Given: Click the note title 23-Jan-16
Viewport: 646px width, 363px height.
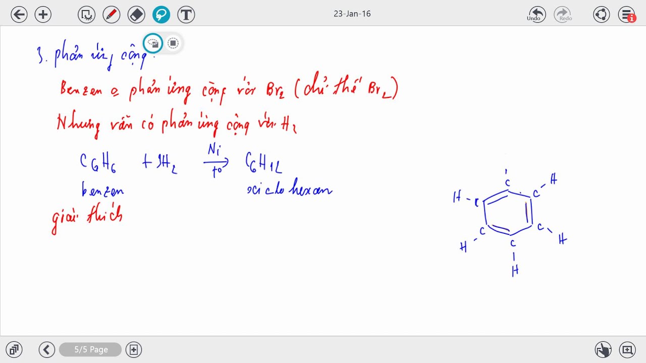Looking at the screenshot, I should (x=352, y=14).
